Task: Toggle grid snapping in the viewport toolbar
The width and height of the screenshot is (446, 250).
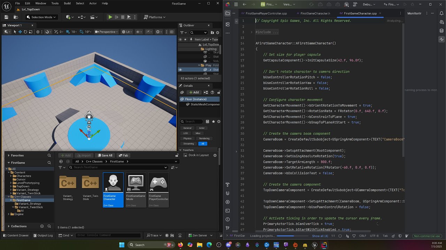Action: coord(69,32)
